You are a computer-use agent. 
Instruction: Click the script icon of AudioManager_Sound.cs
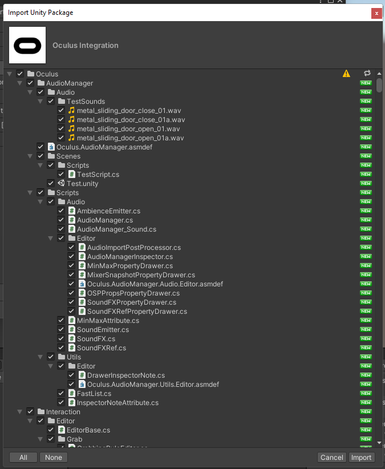tap(72, 229)
